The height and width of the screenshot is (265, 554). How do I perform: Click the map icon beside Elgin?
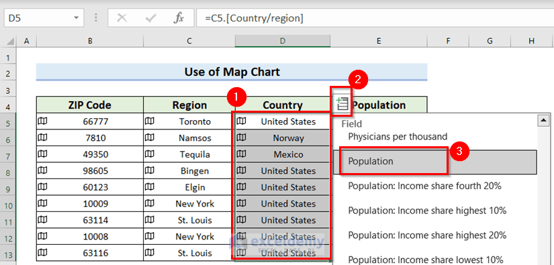pyautogui.click(x=150, y=187)
